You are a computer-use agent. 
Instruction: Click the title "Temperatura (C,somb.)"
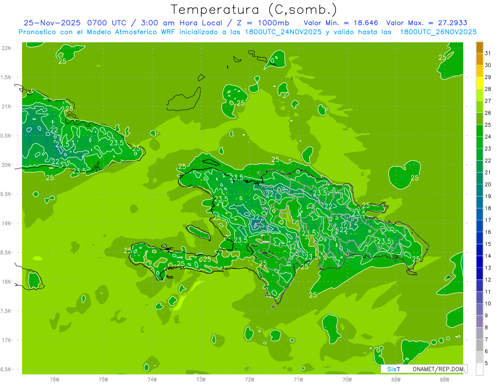pos(254,10)
